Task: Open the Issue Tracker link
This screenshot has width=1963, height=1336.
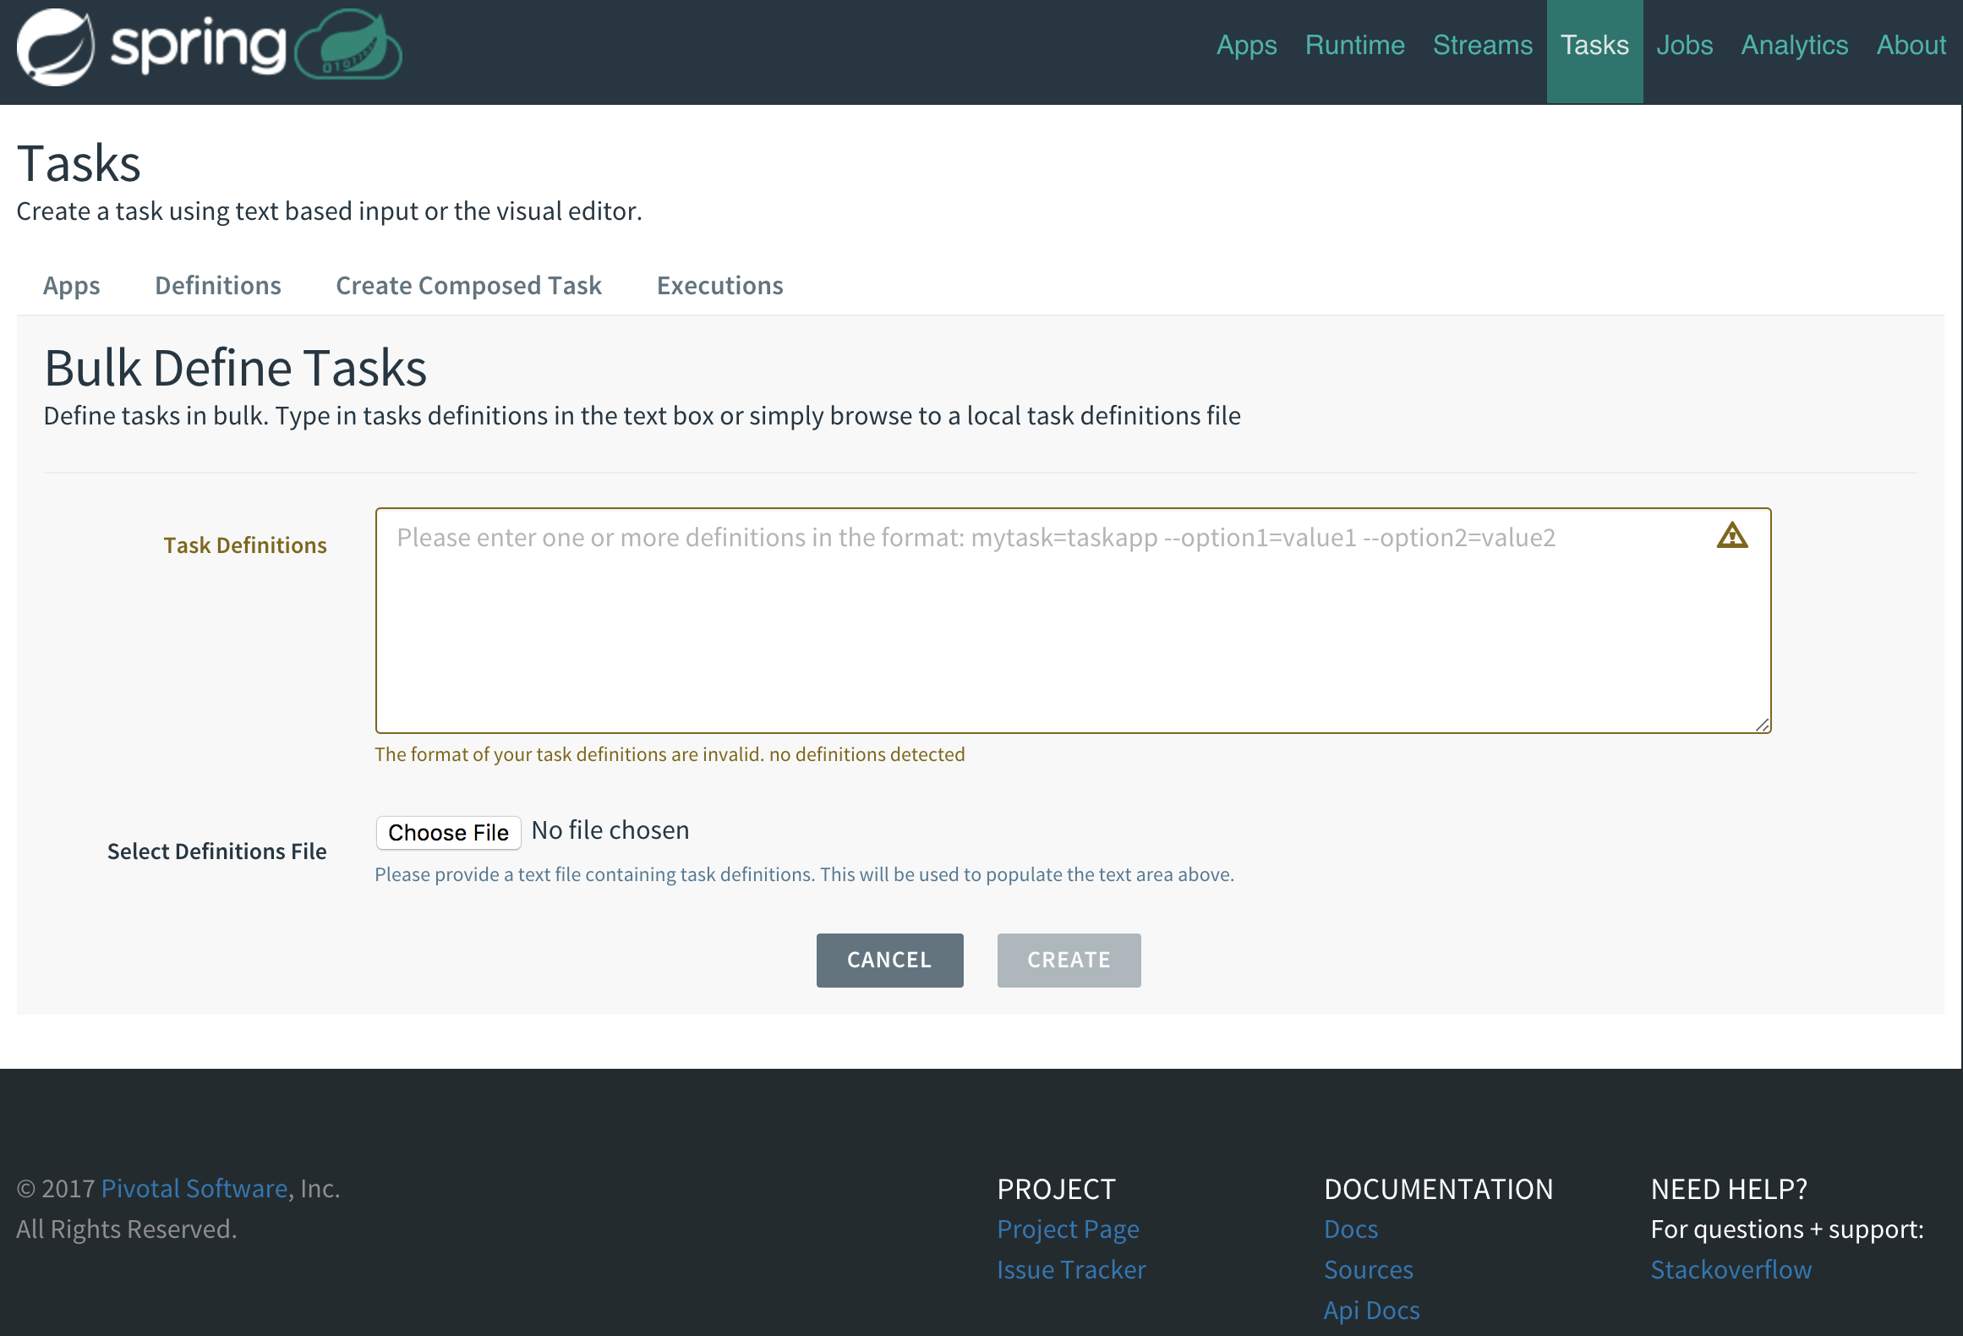Action: [1070, 1269]
